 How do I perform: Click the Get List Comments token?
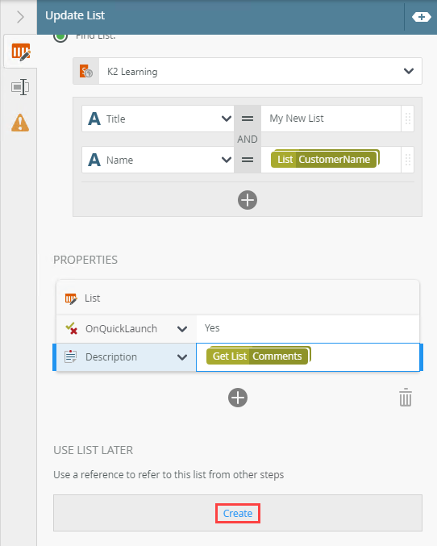[x=258, y=356]
